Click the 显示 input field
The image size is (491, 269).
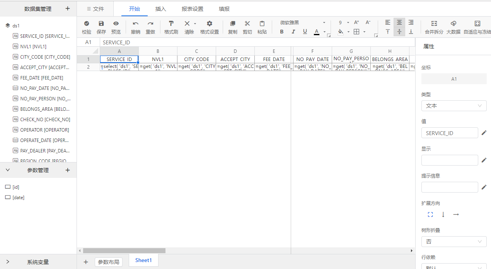[450, 160]
